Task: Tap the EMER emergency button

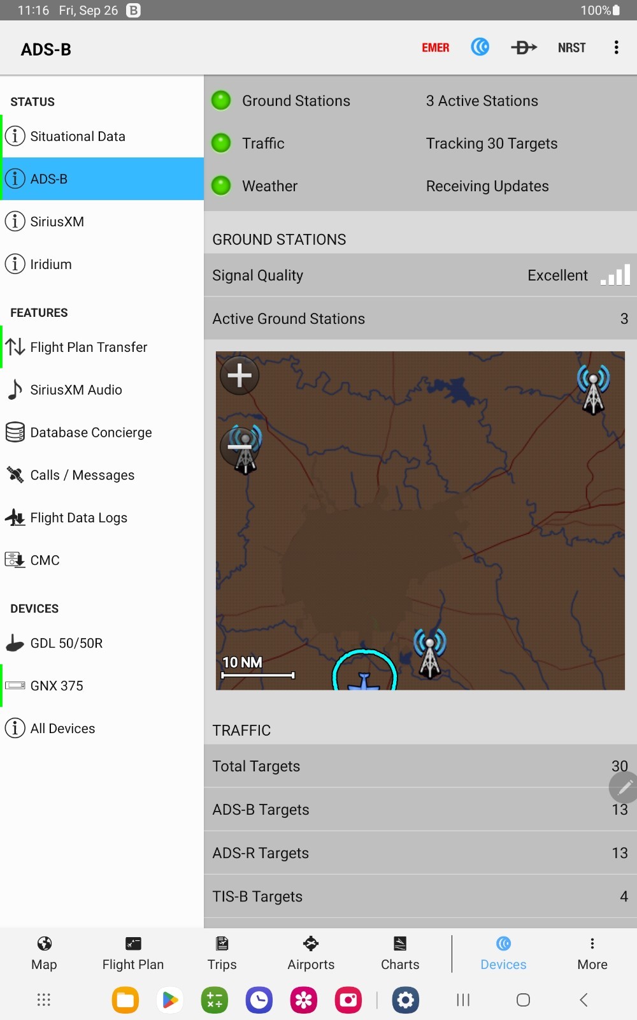Action: pos(436,48)
